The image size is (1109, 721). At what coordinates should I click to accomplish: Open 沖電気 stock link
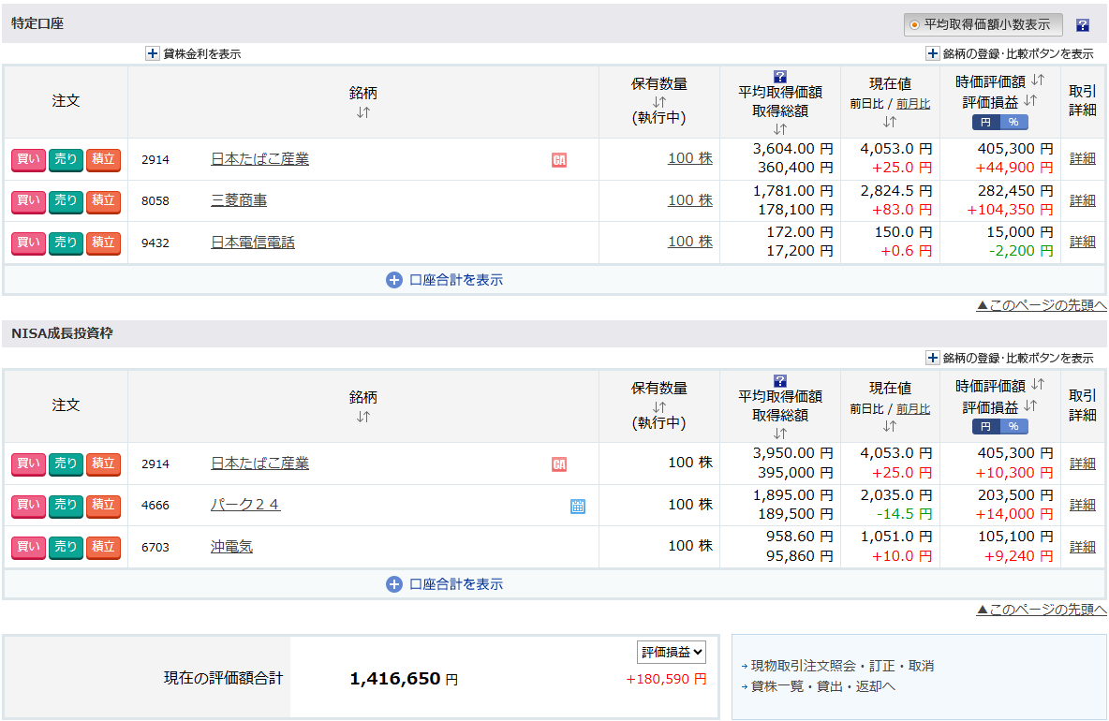click(231, 547)
